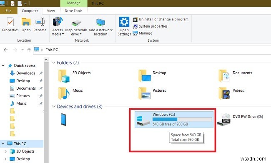Open the File tab
The height and width of the screenshot is (163, 271).
point(8,11)
